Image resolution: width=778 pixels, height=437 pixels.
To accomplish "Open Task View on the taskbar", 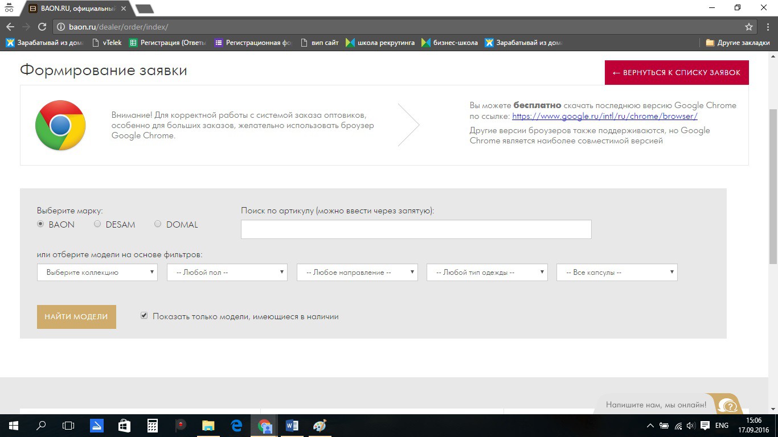I will click(68, 426).
